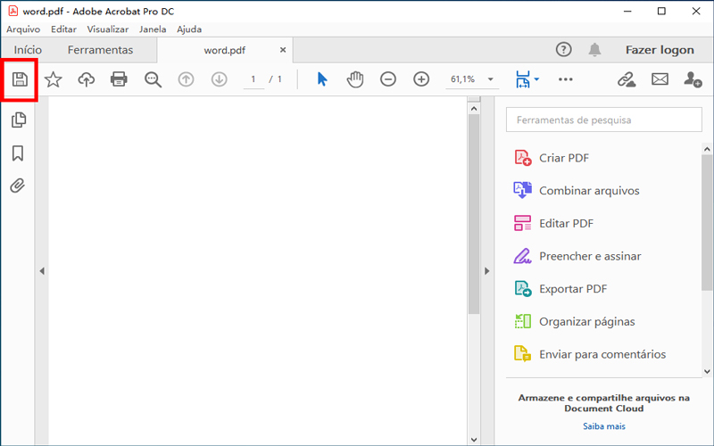Viewport: 714px width, 446px height.
Task: Add file to starred with star icon
Action: coord(54,79)
